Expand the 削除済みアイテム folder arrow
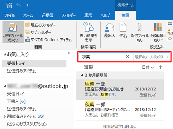The height and width of the screenshot is (129, 173). point(5,117)
